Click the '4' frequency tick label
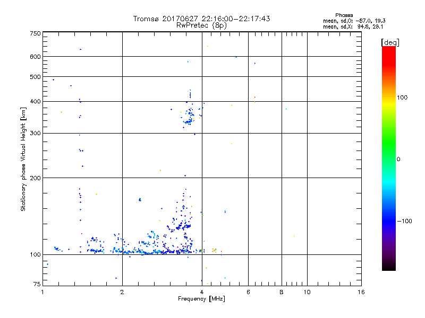 pyautogui.click(x=202, y=292)
